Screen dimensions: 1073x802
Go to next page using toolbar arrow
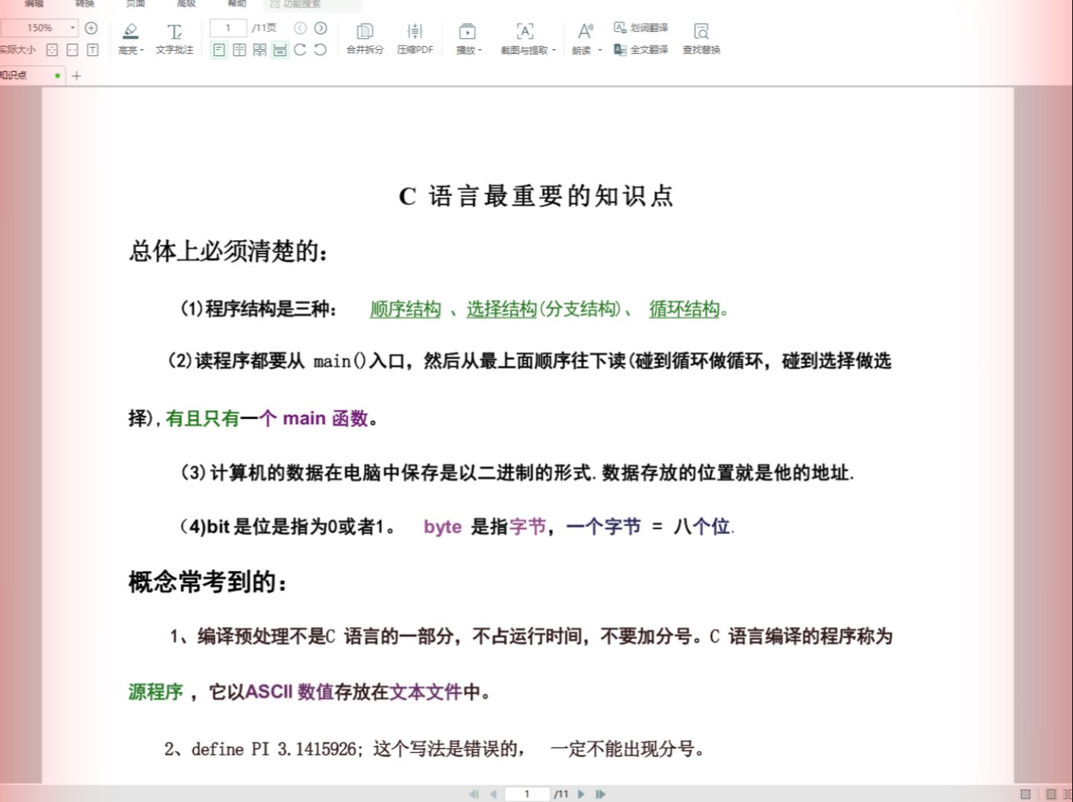pyautogui.click(x=321, y=28)
